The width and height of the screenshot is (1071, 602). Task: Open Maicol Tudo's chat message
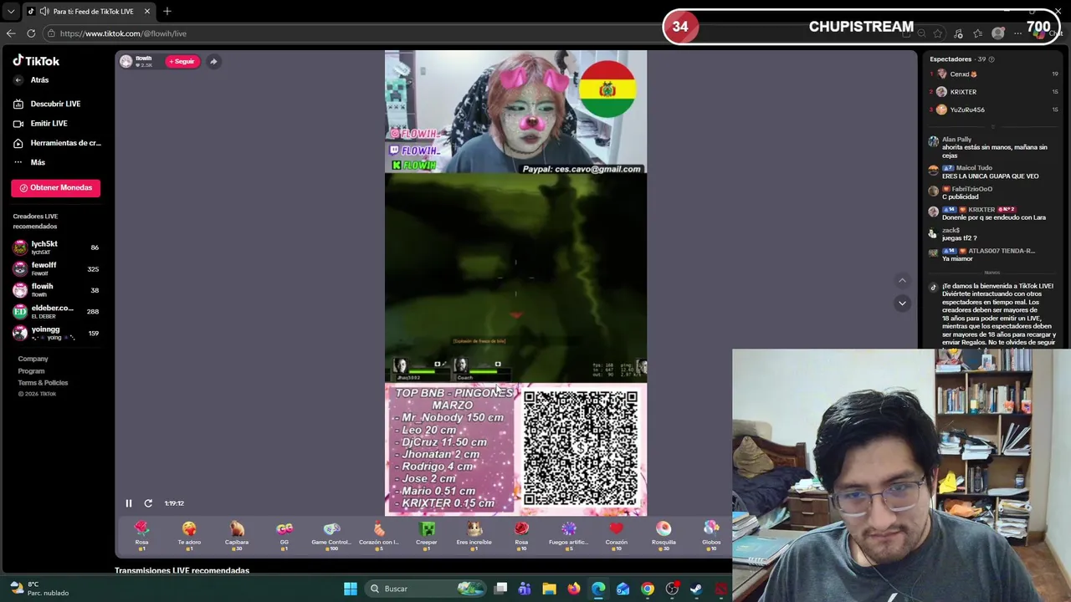point(993,172)
